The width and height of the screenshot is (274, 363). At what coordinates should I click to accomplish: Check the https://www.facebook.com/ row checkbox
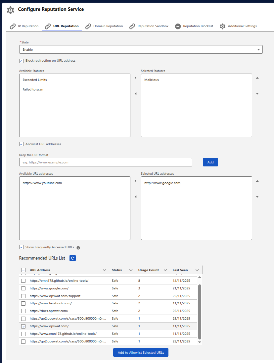point(23,303)
